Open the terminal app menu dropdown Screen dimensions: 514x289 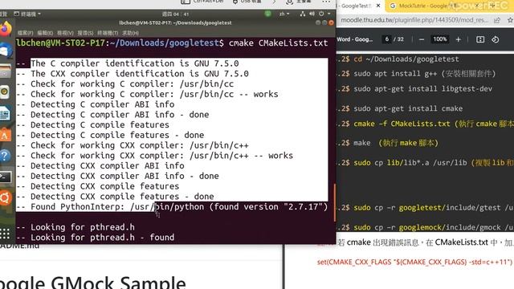click(x=27, y=14)
